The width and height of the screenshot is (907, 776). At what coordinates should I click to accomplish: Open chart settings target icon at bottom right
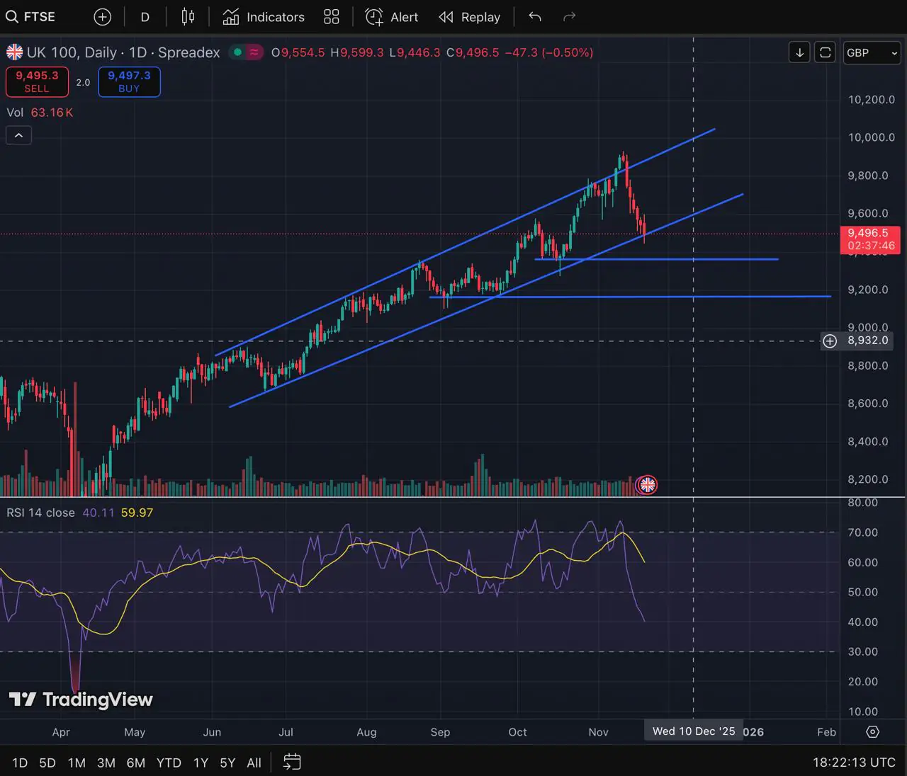(873, 731)
